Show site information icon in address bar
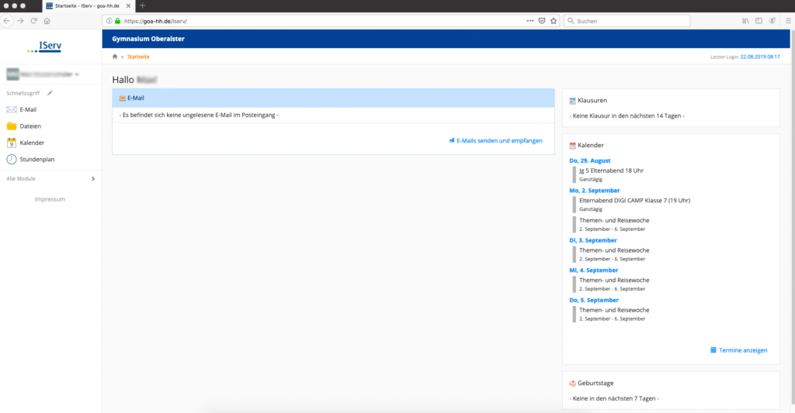The image size is (795, 413). coord(109,21)
